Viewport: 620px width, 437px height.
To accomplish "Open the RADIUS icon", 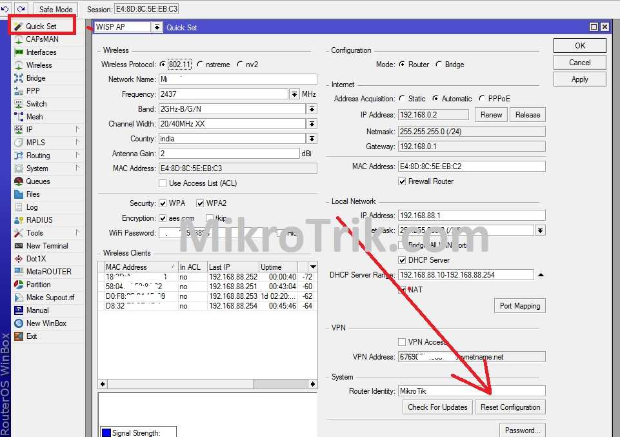I will click(x=19, y=220).
